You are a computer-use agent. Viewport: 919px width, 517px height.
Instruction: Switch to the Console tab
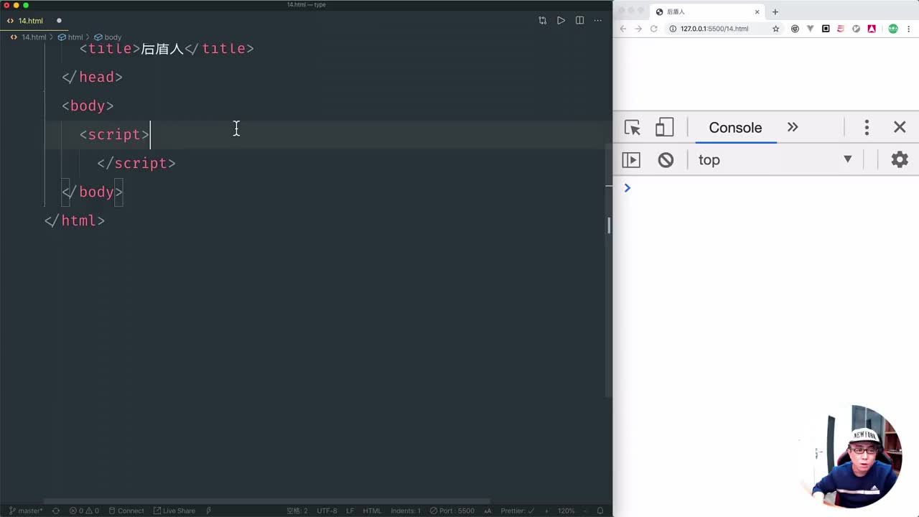point(735,128)
